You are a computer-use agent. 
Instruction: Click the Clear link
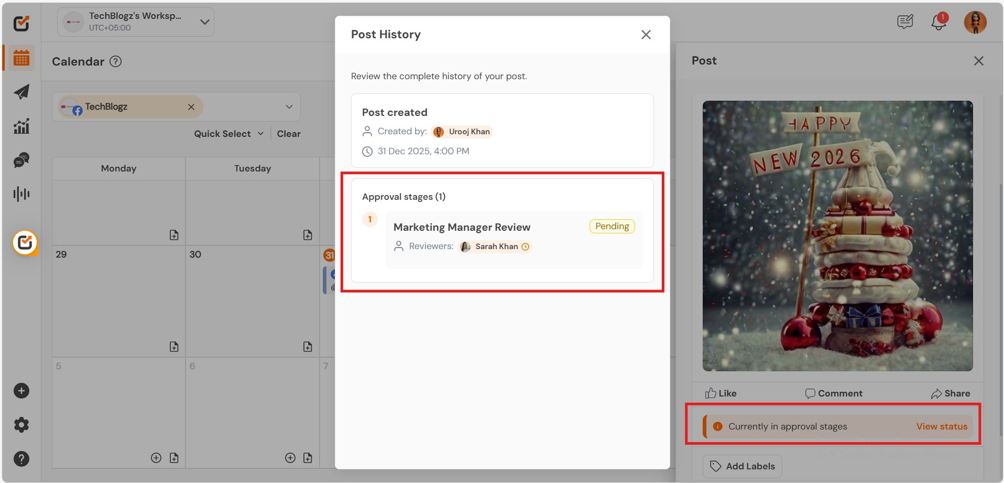pyautogui.click(x=289, y=134)
